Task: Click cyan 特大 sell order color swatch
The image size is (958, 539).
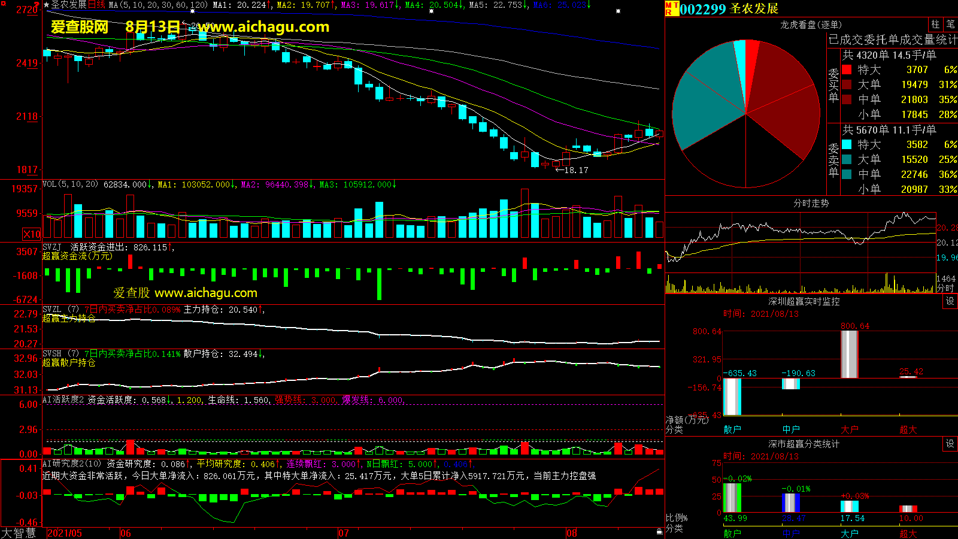Action: [847, 144]
